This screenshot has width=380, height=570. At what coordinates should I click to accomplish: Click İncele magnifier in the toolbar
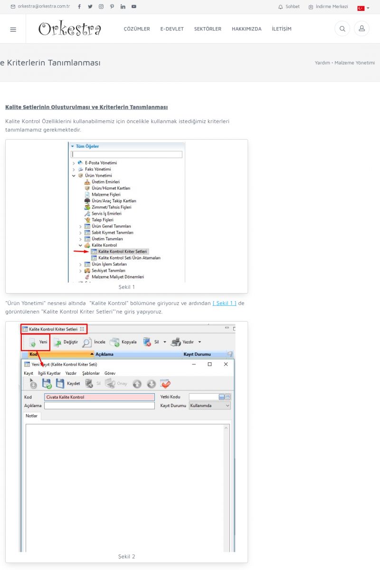94,342
